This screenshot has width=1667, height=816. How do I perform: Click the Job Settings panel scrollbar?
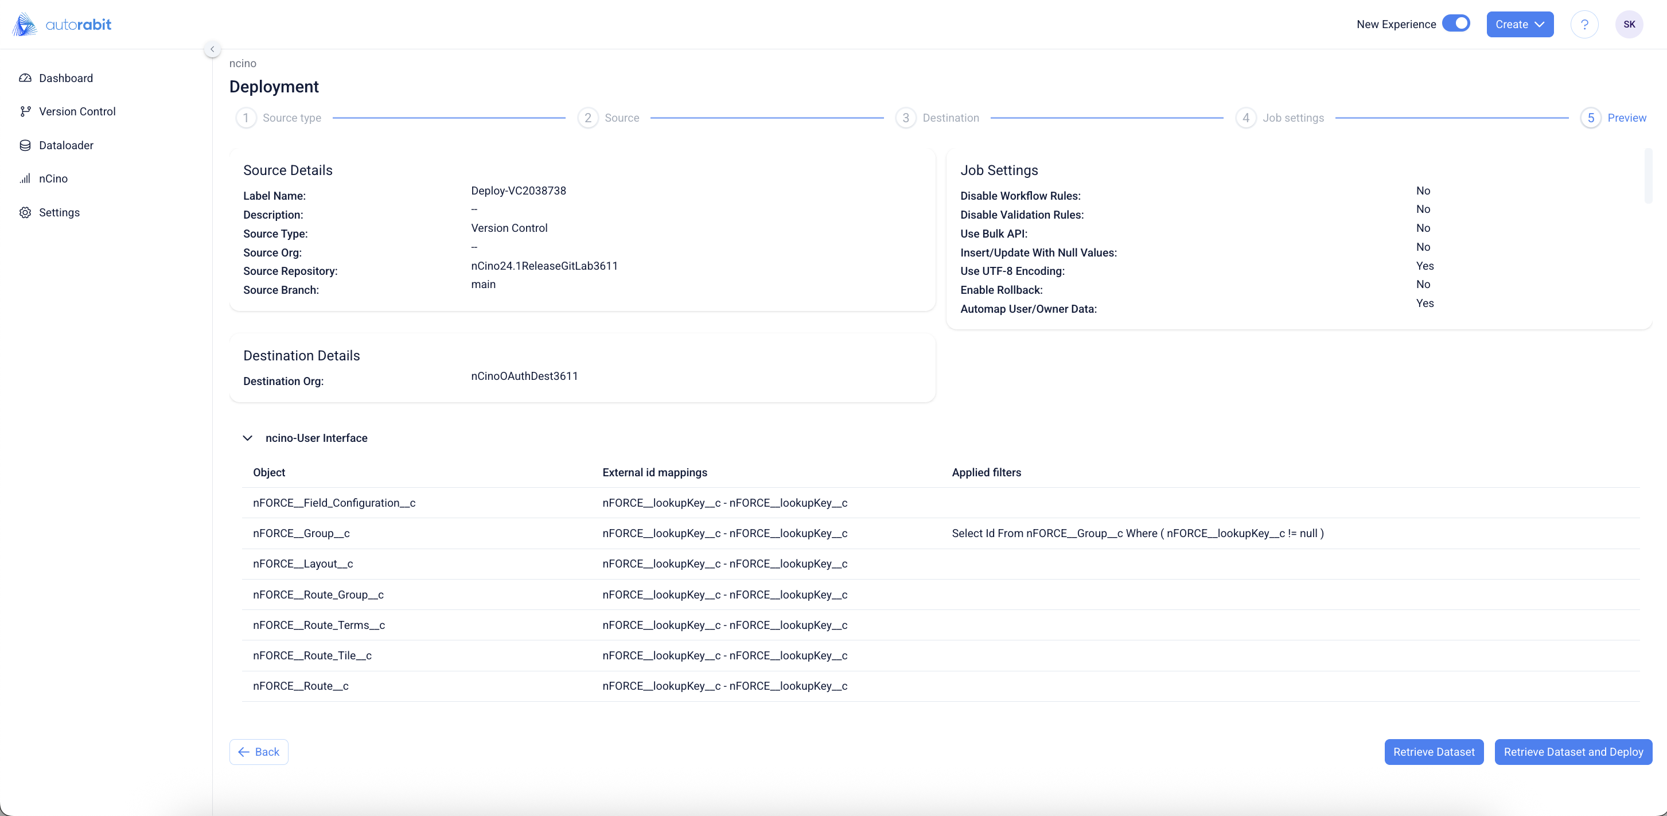pos(1647,176)
